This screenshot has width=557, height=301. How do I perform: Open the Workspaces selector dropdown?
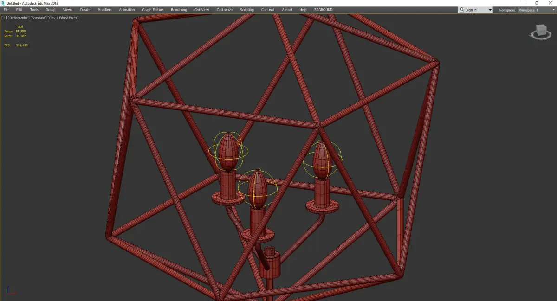(x=536, y=10)
